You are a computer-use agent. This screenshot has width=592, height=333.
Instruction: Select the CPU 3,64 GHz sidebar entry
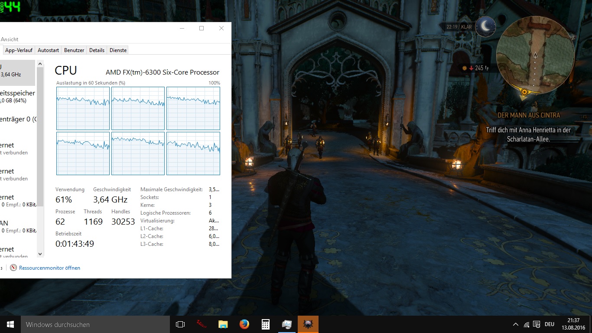(x=17, y=72)
